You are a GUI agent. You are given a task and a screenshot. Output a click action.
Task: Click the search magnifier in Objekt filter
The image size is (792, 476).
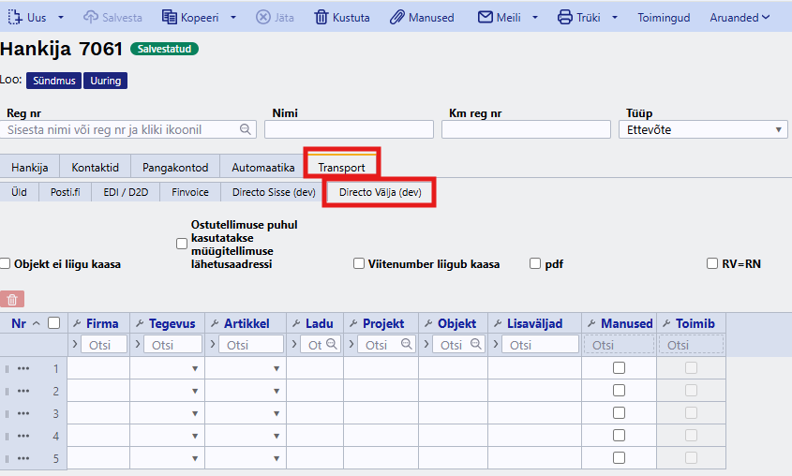(x=476, y=344)
